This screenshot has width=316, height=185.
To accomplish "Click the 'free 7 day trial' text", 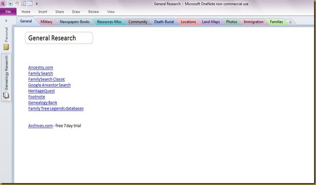I will pyautogui.click(x=68, y=125).
